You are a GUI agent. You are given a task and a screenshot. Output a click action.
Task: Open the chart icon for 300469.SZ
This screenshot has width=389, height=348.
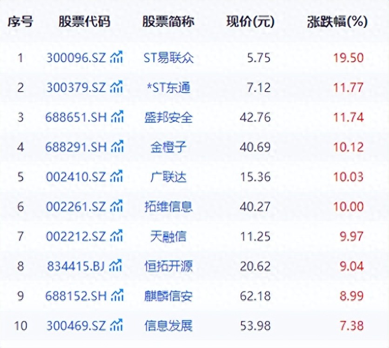(x=116, y=325)
